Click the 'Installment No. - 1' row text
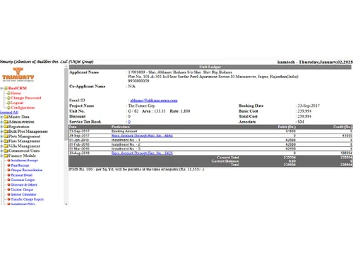The image size is (353, 264). (x=126, y=140)
